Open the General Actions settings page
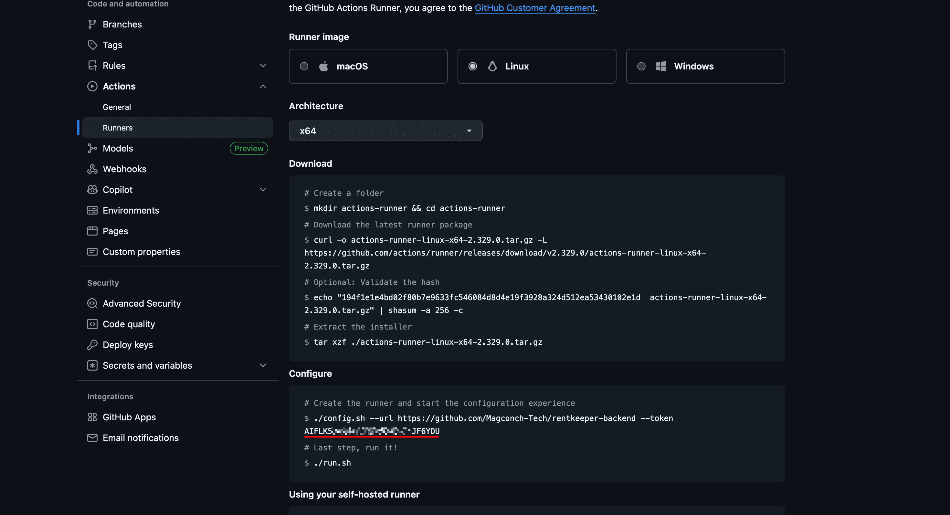Viewport: 950px width, 515px height. 117,107
